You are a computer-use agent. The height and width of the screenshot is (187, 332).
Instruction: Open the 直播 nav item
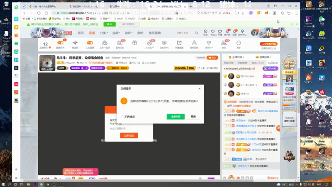click(92, 33)
